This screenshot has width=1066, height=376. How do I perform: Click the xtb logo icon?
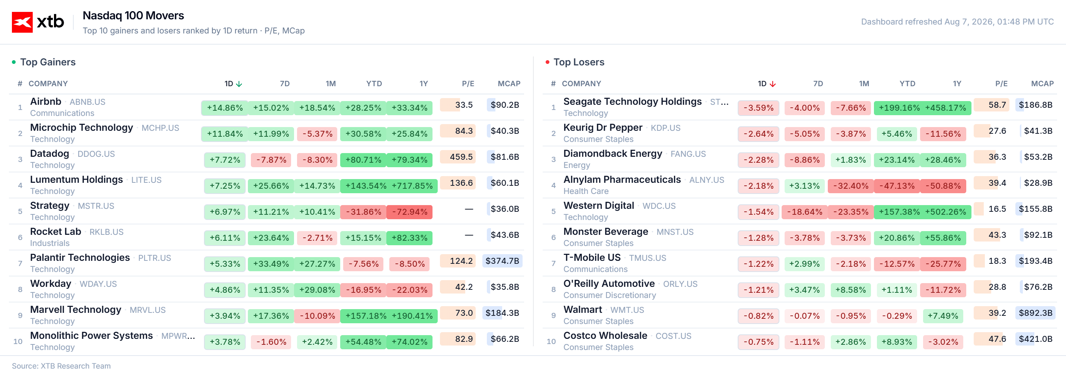pos(22,22)
